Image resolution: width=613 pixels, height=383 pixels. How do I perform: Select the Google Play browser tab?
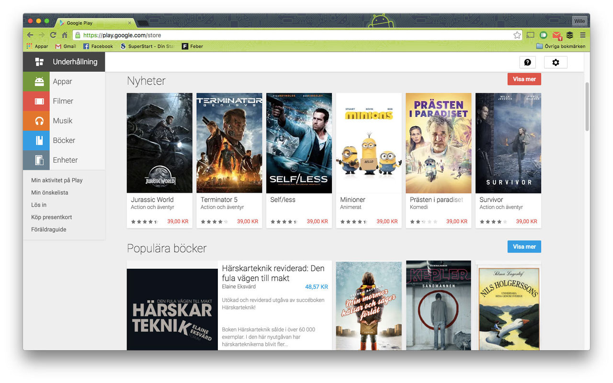tap(96, 22)
